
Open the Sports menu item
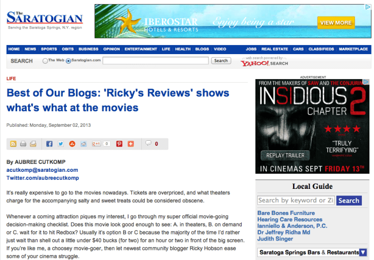[49, 49]
